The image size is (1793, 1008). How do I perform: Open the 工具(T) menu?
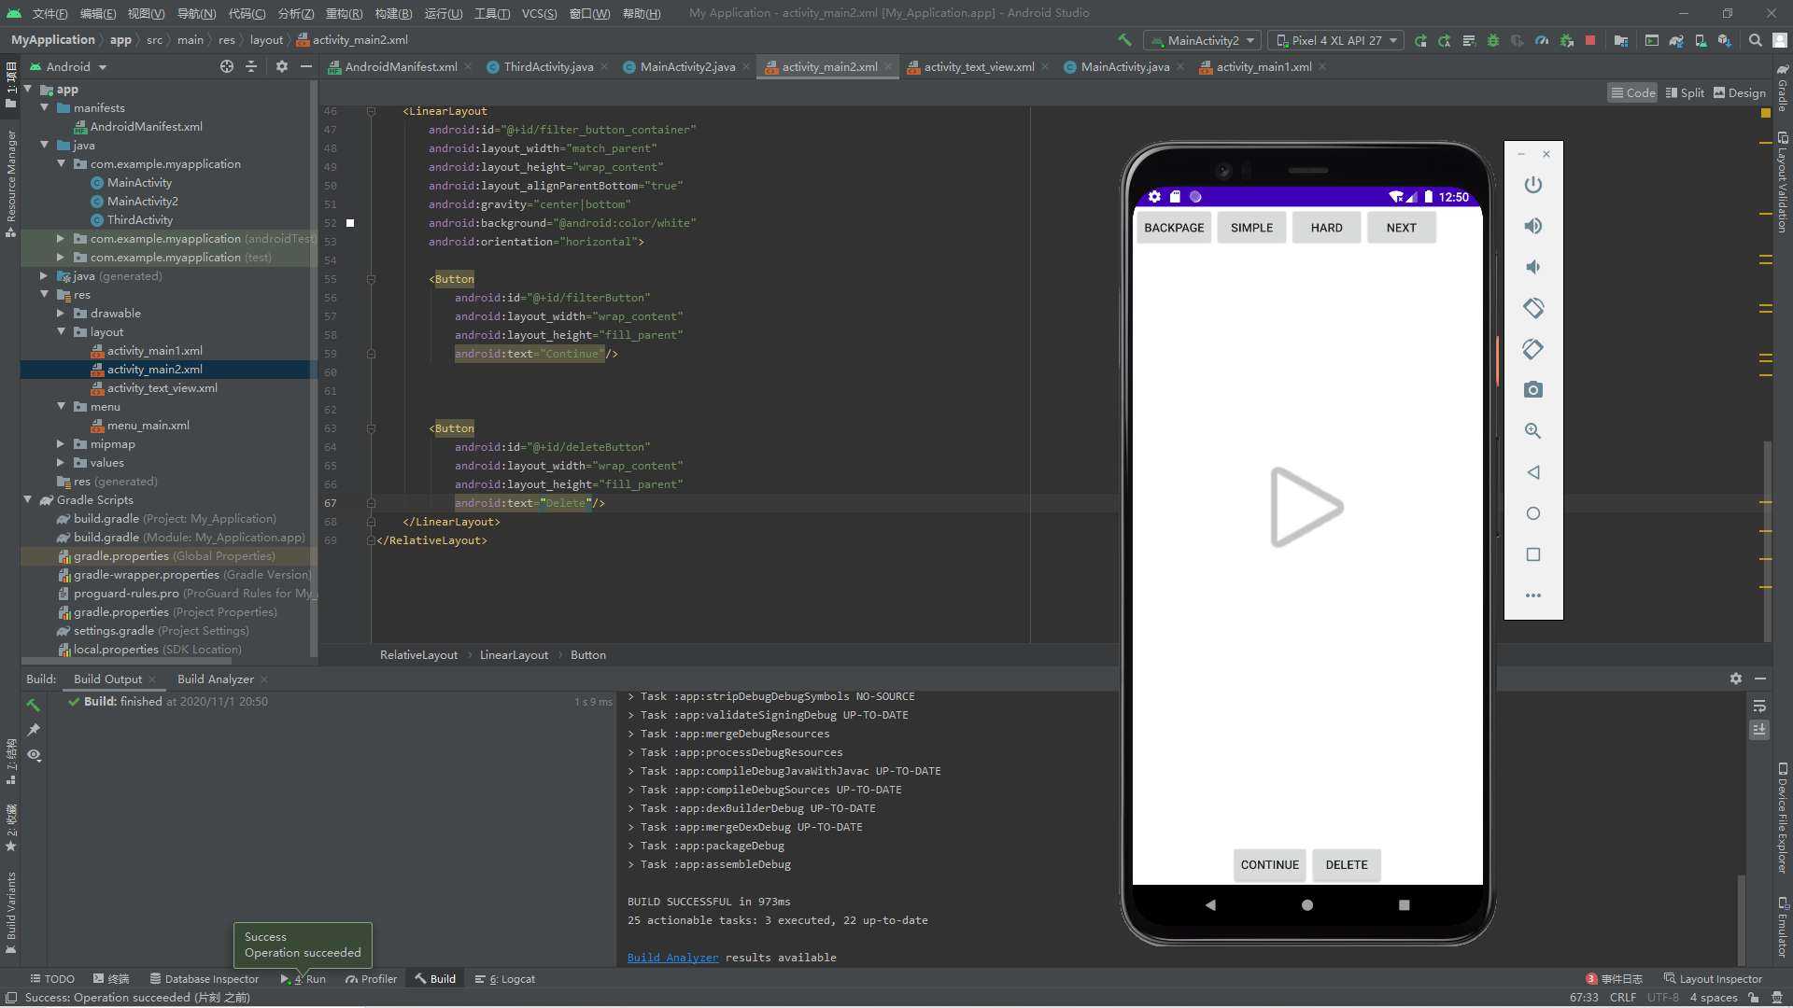click(491, 13)
